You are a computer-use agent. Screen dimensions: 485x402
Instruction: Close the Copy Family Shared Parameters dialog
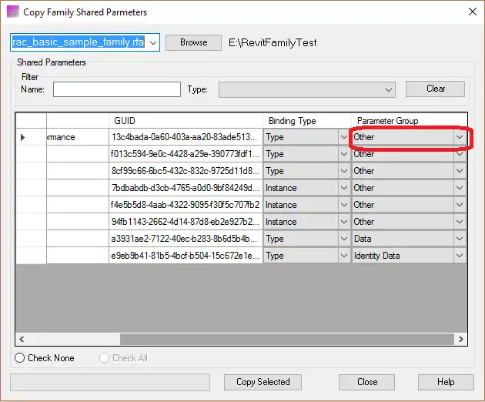[471, 12]
